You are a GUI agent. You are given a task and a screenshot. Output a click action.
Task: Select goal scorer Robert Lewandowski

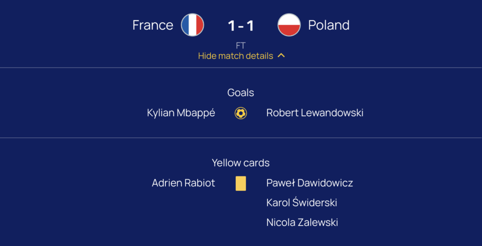coord(315,113)
